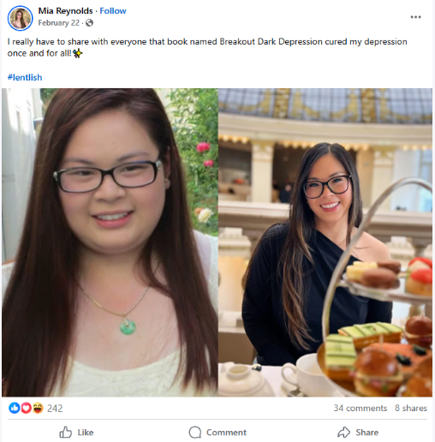Screen dimensions: 435x442
Task: Click the three-dot post options menu
Action: (415, 17)
